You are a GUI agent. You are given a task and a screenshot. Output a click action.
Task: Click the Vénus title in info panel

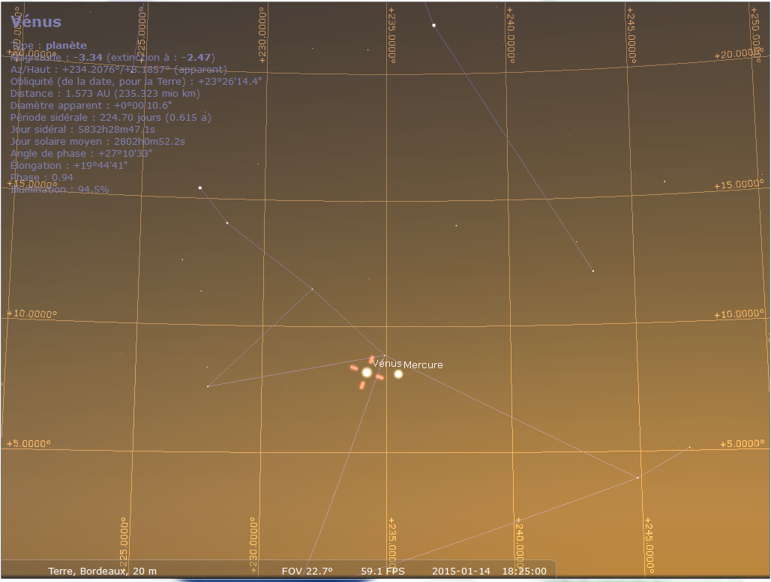tap(36, 22)
